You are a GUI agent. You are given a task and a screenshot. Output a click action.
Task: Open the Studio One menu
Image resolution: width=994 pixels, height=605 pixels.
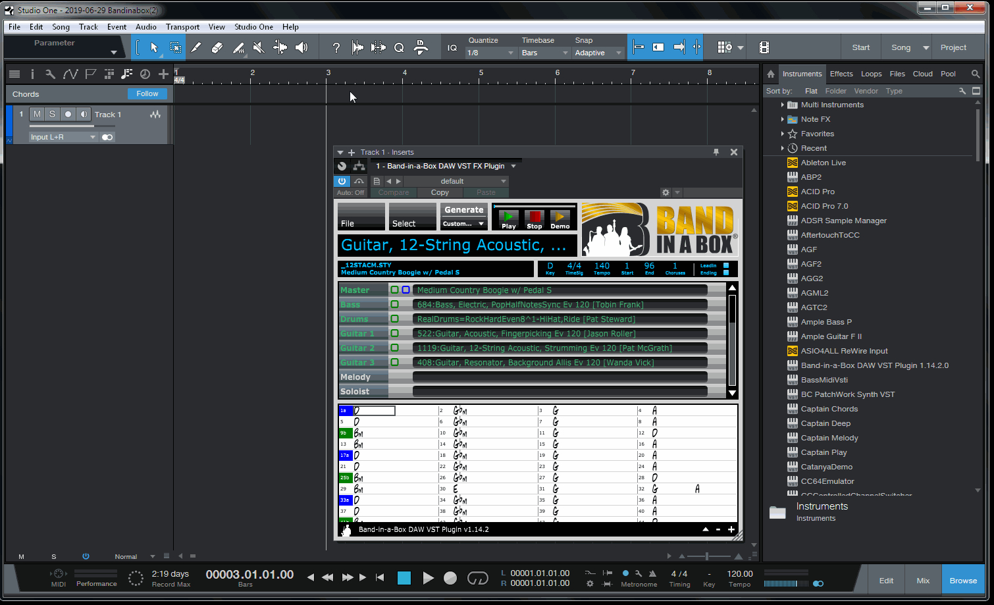pyautogui.click(x=253, y=27)
